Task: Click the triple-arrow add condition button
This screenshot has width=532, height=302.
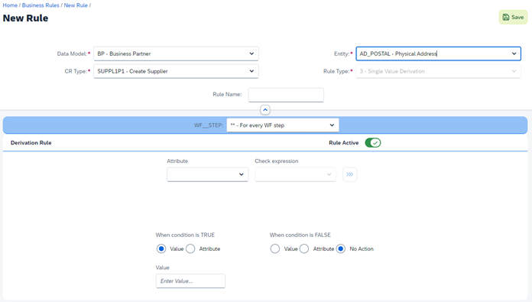Action: point(349,174)
